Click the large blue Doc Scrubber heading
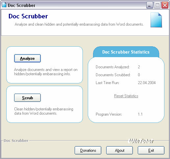Image resolution: width=170 pixels, height=159 pixels. point(28,16)
